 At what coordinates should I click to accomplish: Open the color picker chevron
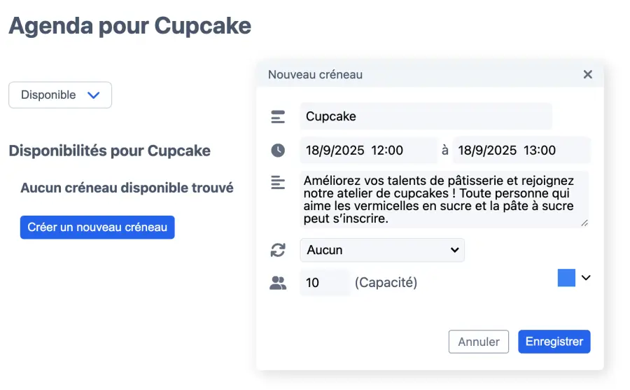587,278
